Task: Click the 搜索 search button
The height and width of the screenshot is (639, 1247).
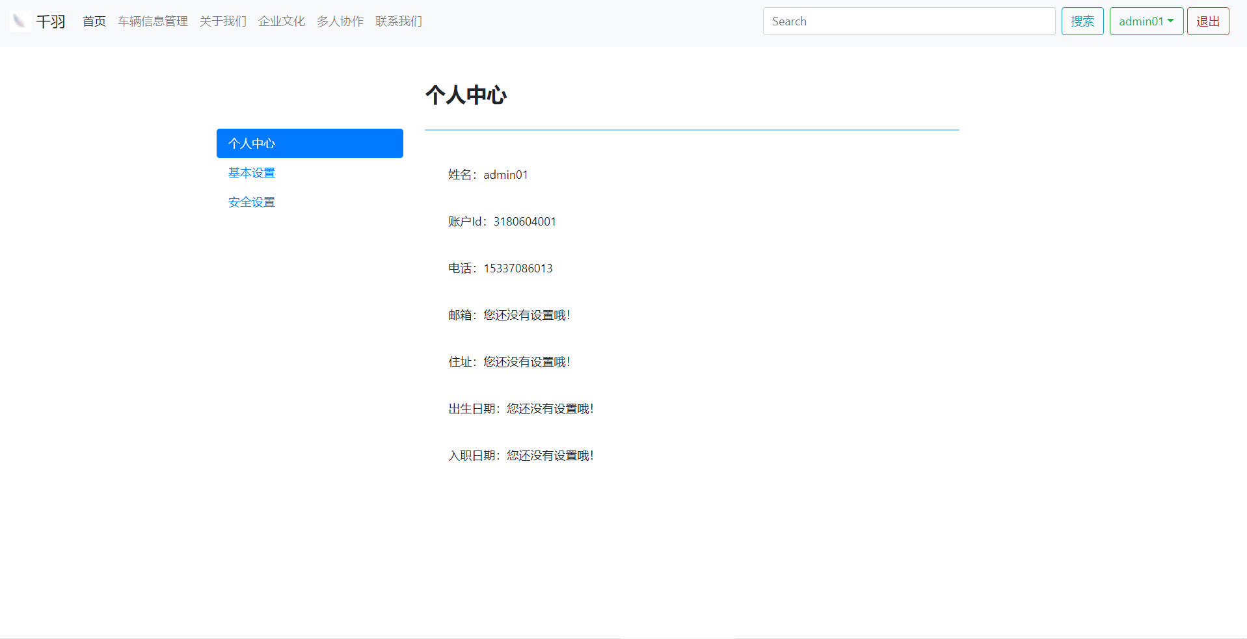Action: [1082, 21]
